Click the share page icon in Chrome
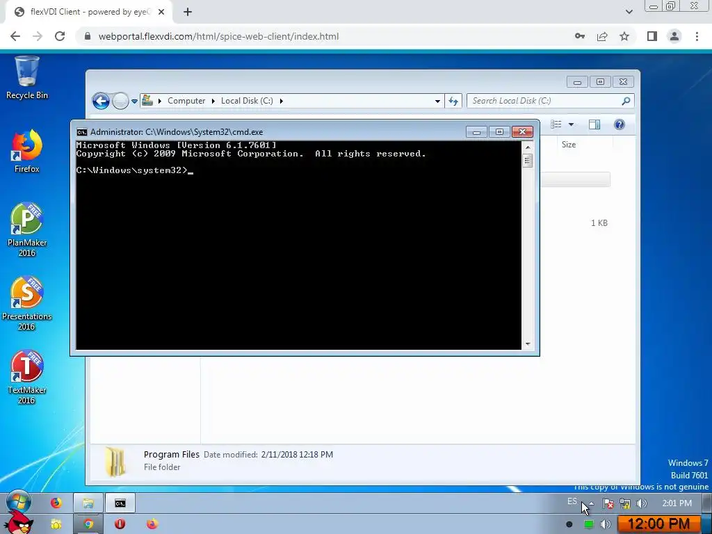712x534 pixels. click(602, 36)
